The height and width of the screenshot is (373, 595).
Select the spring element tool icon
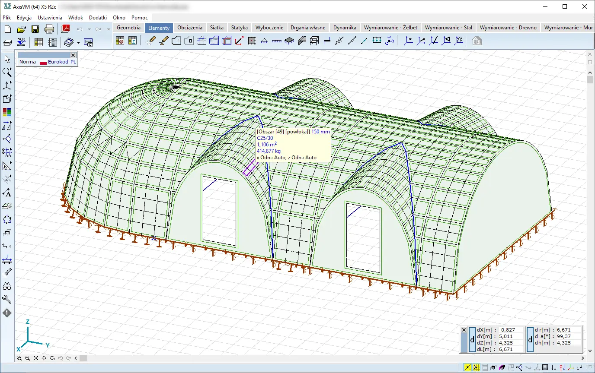click(339, 41)
